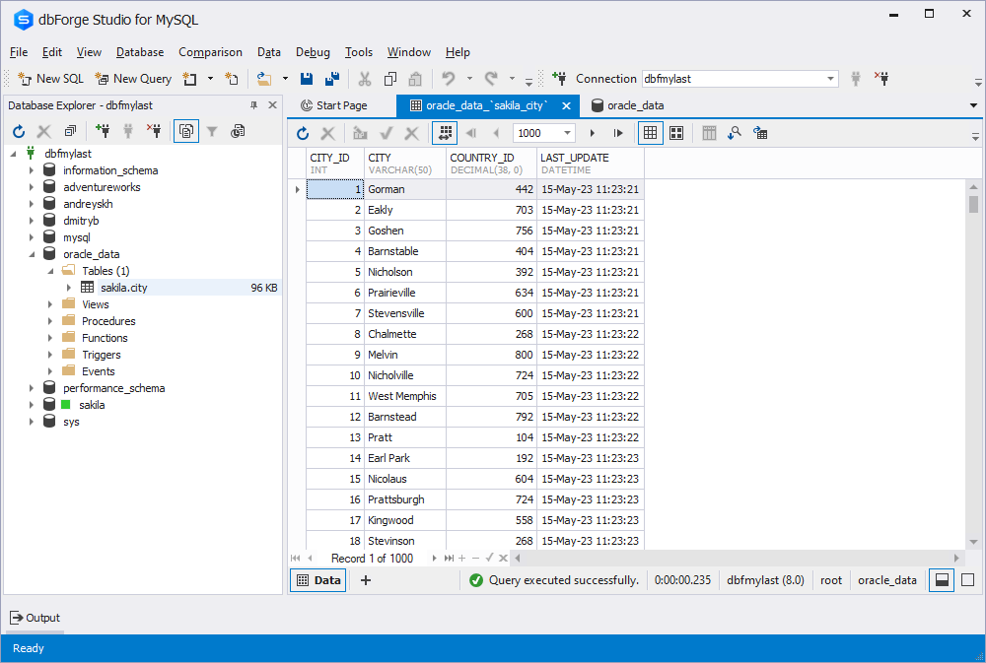986x663 pixels.
Task: Open the page size 1000 dropdown
Action: 567,133
